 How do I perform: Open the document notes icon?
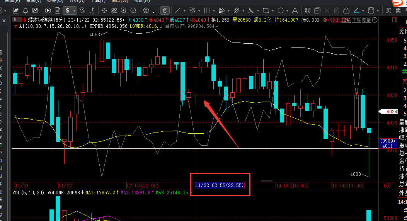58,11
